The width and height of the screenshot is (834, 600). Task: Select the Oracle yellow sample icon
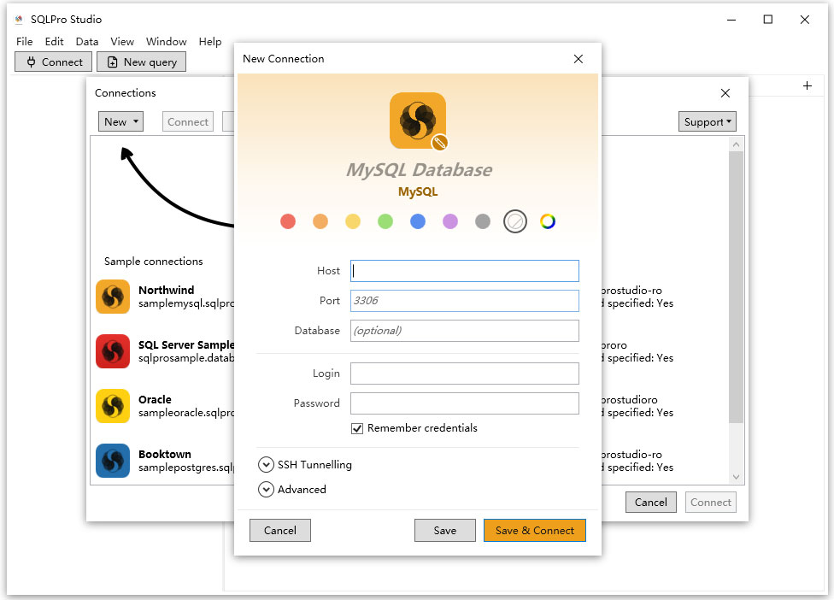point(113,406)
